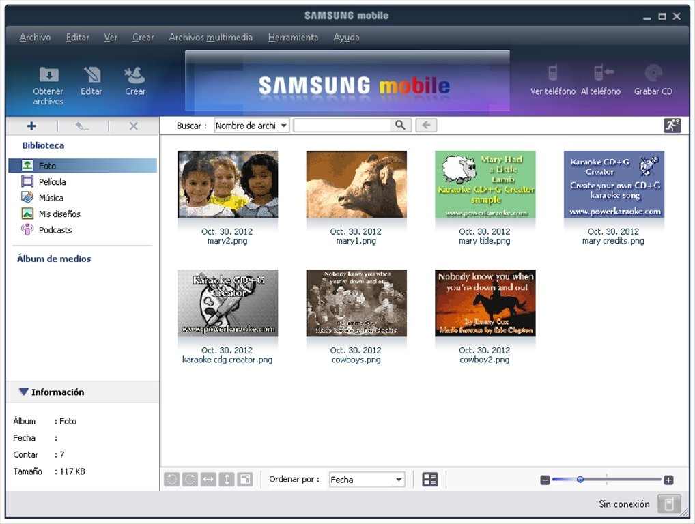Select cowboy2.png thumbnail
The height and width of the screenshot is (524, 695).
[x=485, y=303]
